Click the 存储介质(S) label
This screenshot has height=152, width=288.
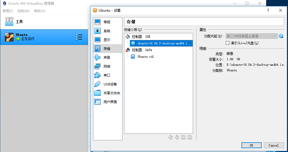(133, 30)
